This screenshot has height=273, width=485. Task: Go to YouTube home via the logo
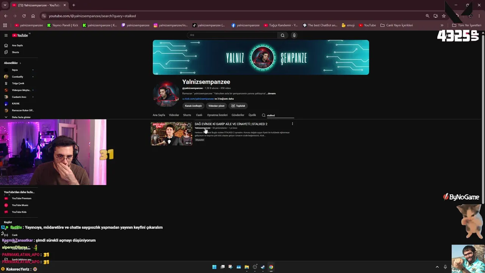point(21,35)
